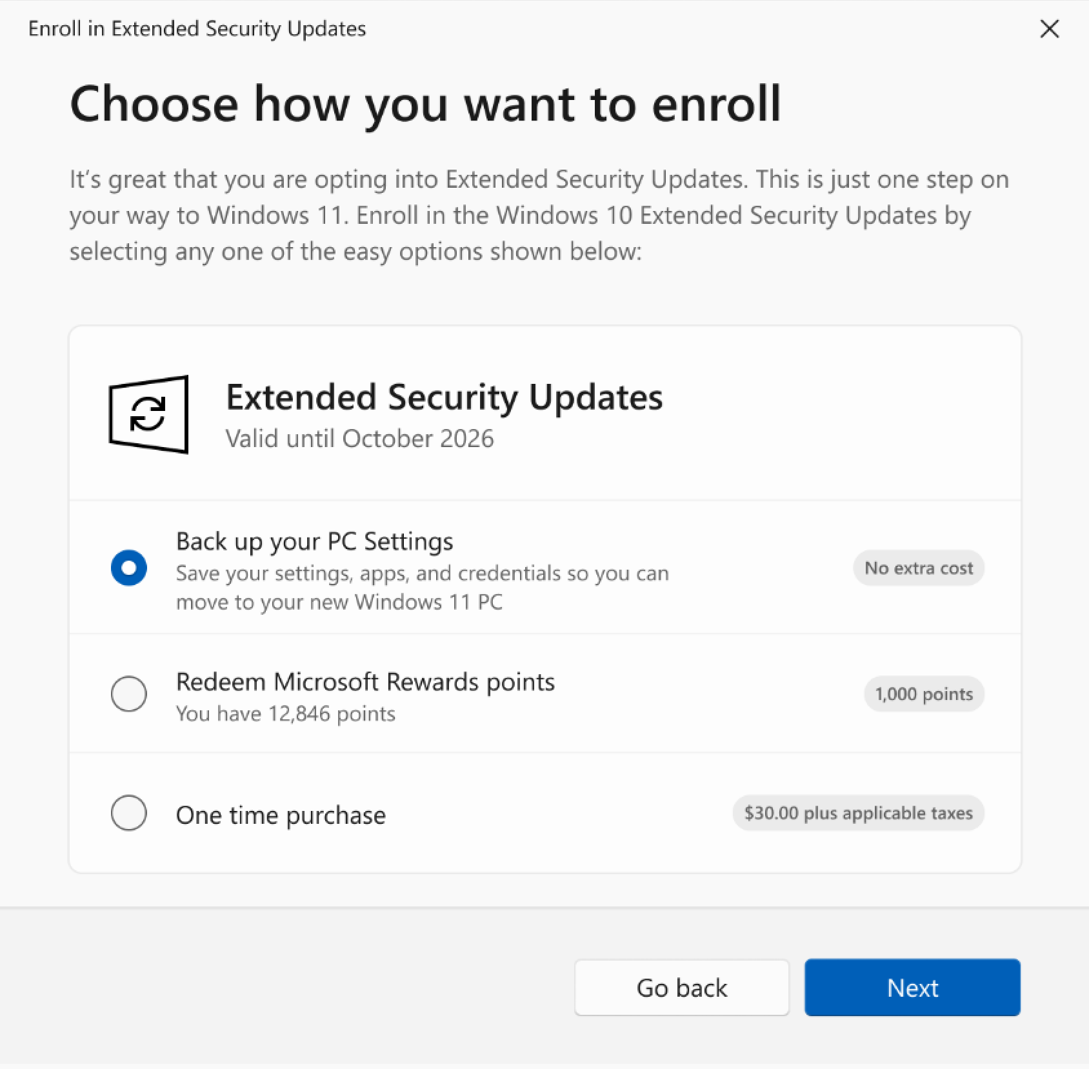Pick the One time purchase radio button
This screenshot has width=1089, height=1069.
[x=129, y=813]
